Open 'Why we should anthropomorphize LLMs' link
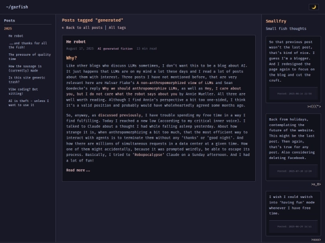The image size is (325, 243). pyautogui.click(x=140, y=88)
